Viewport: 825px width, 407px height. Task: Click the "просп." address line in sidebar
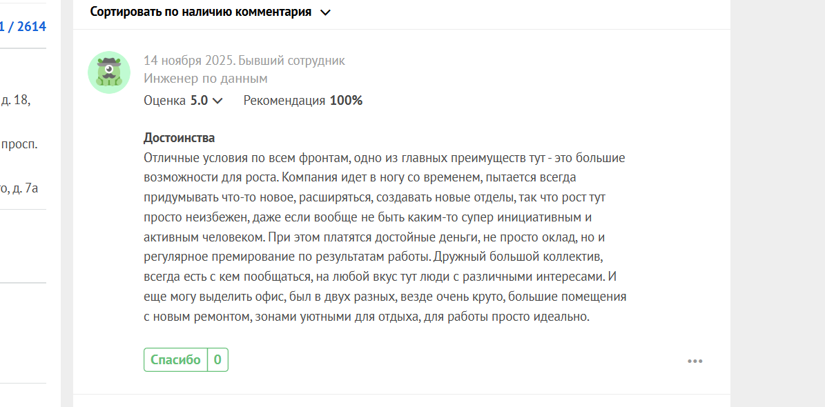tap(19, 145)
